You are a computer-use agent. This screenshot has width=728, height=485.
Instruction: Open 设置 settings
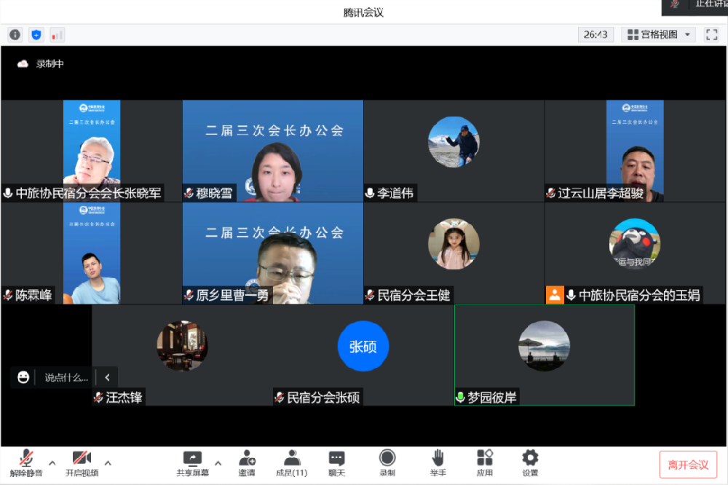530,463
